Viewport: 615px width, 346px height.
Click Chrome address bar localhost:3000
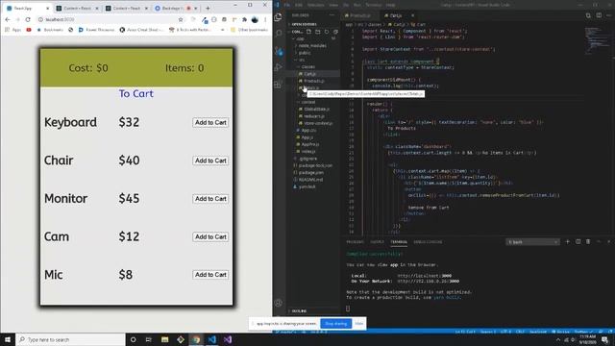[110, 19]
